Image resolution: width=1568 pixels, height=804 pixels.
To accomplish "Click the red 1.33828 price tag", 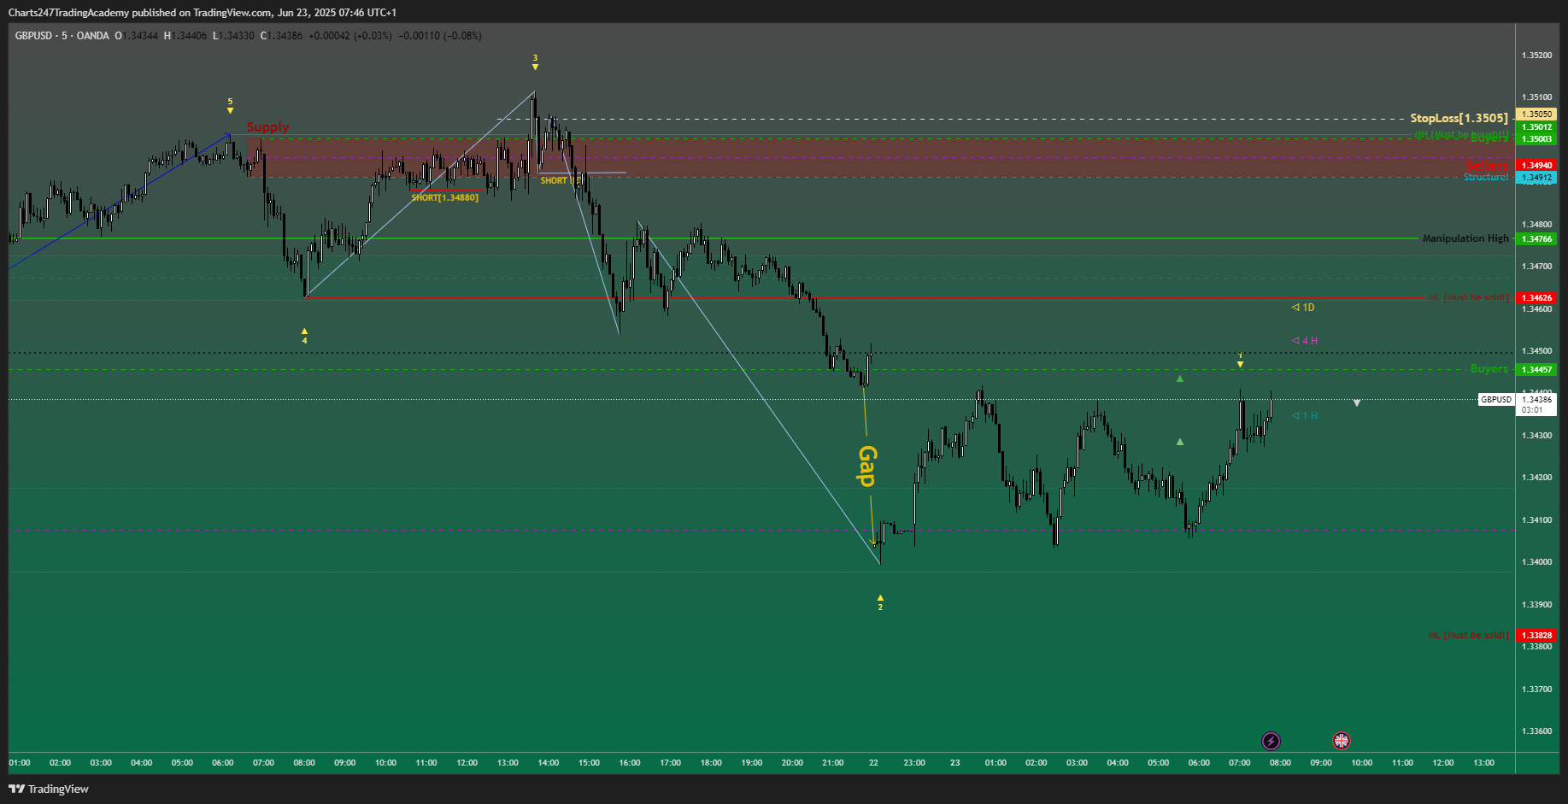I will pos(1536,635).
